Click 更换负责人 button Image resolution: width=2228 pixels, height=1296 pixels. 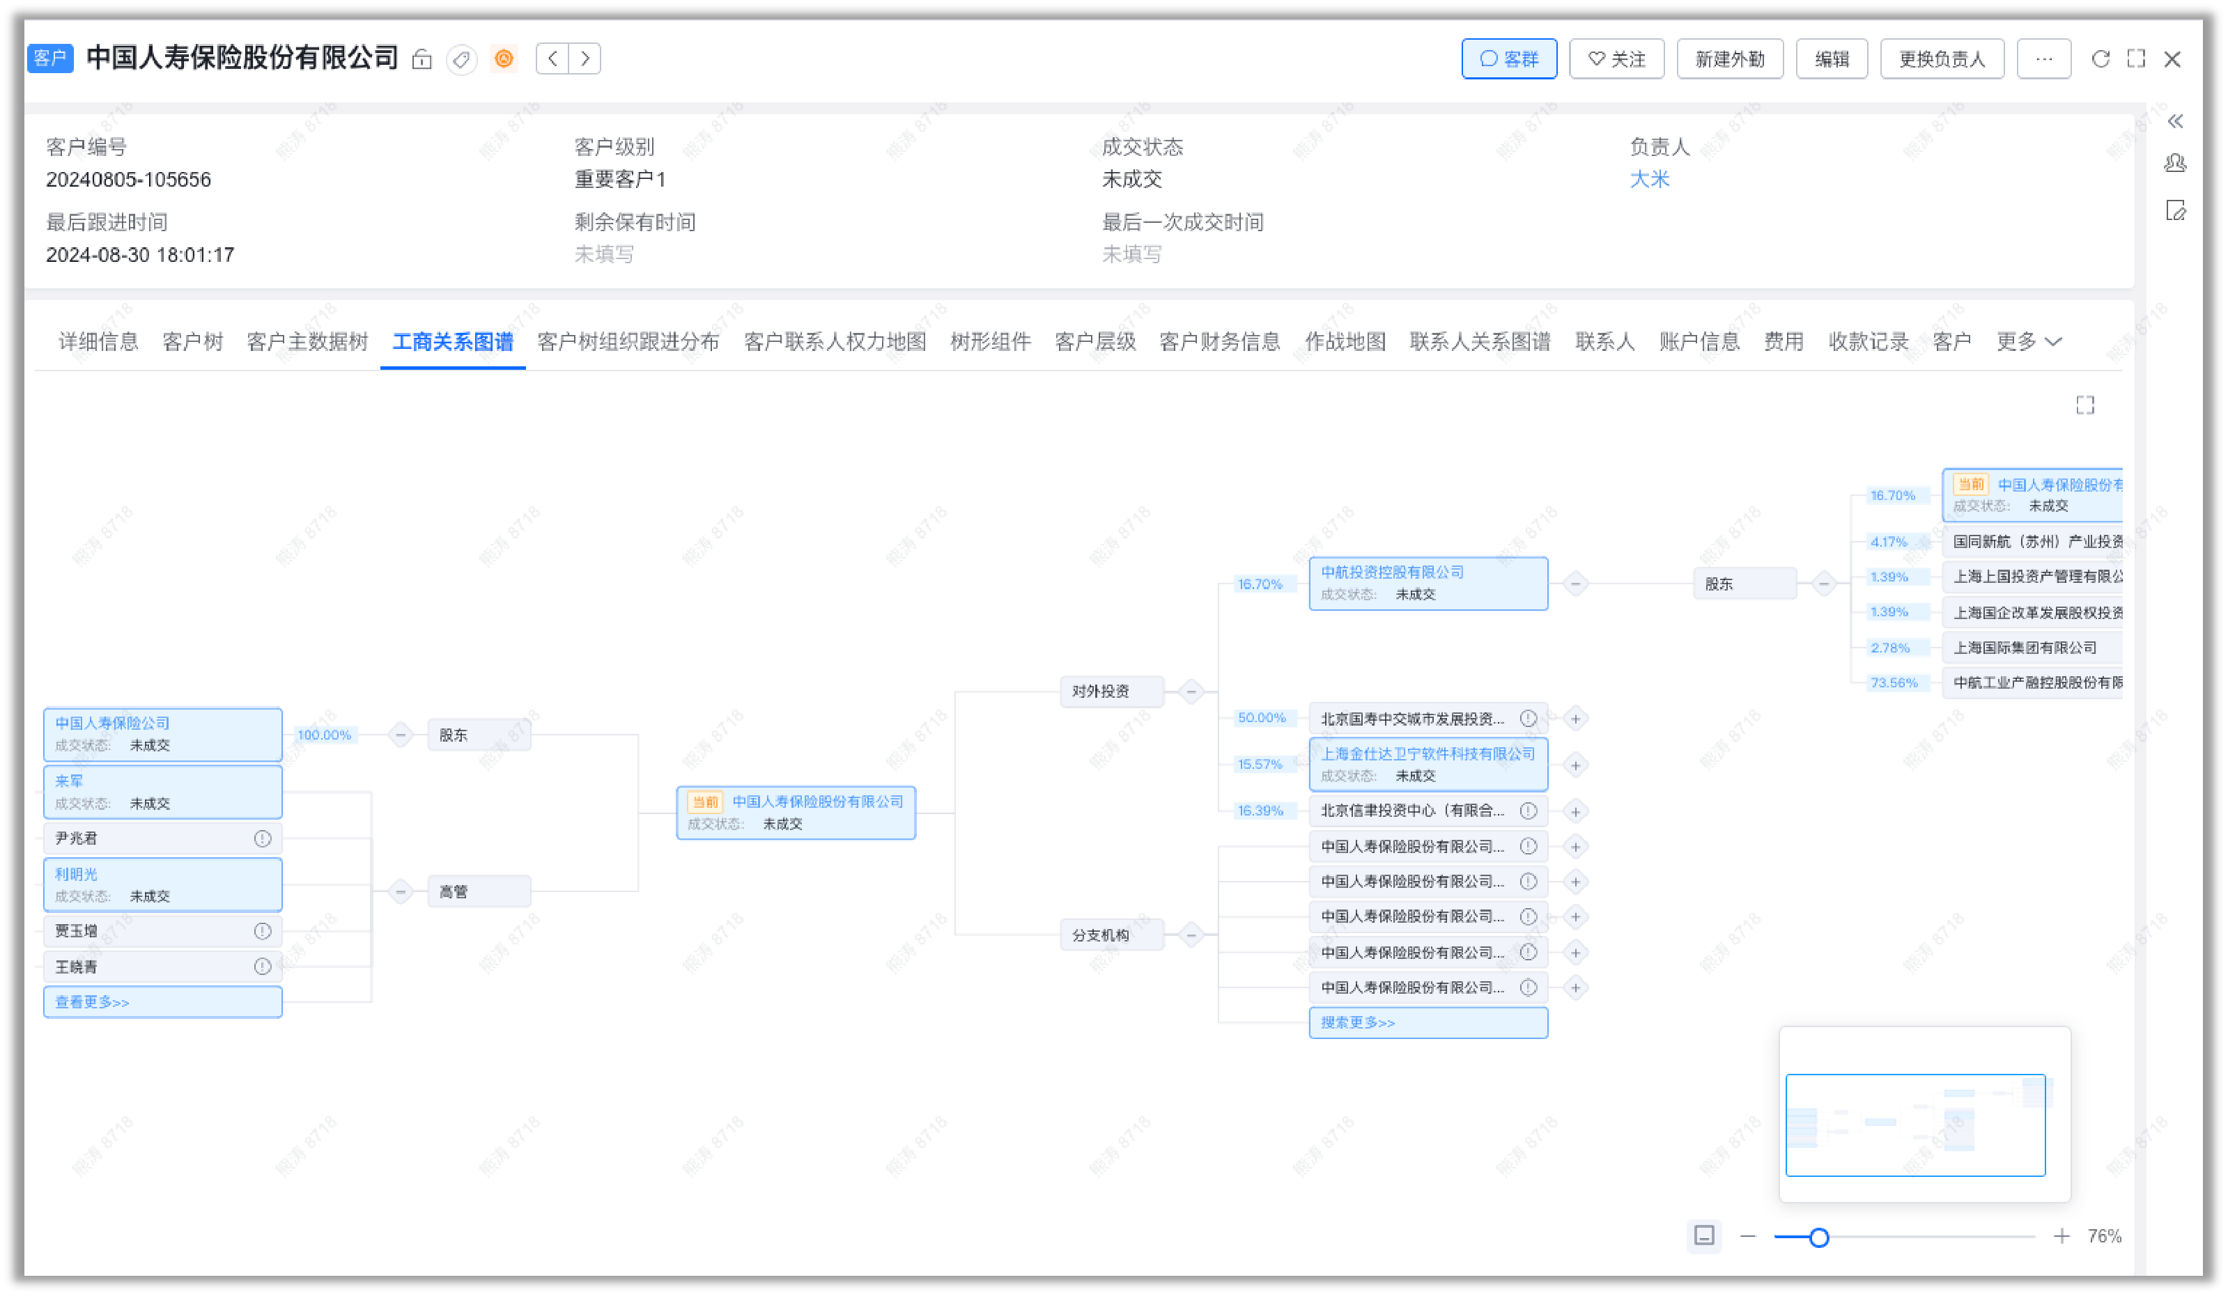point(1942,59)
